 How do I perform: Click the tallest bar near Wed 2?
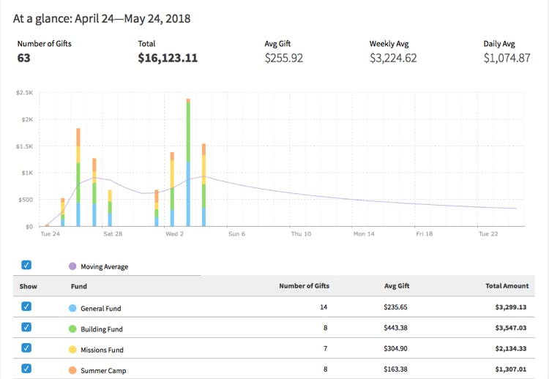coord(188,162)
